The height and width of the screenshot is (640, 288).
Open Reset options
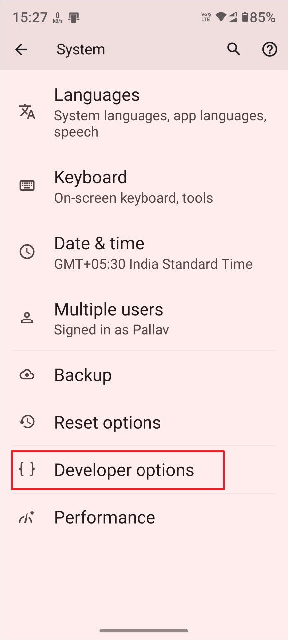point(144,422)
